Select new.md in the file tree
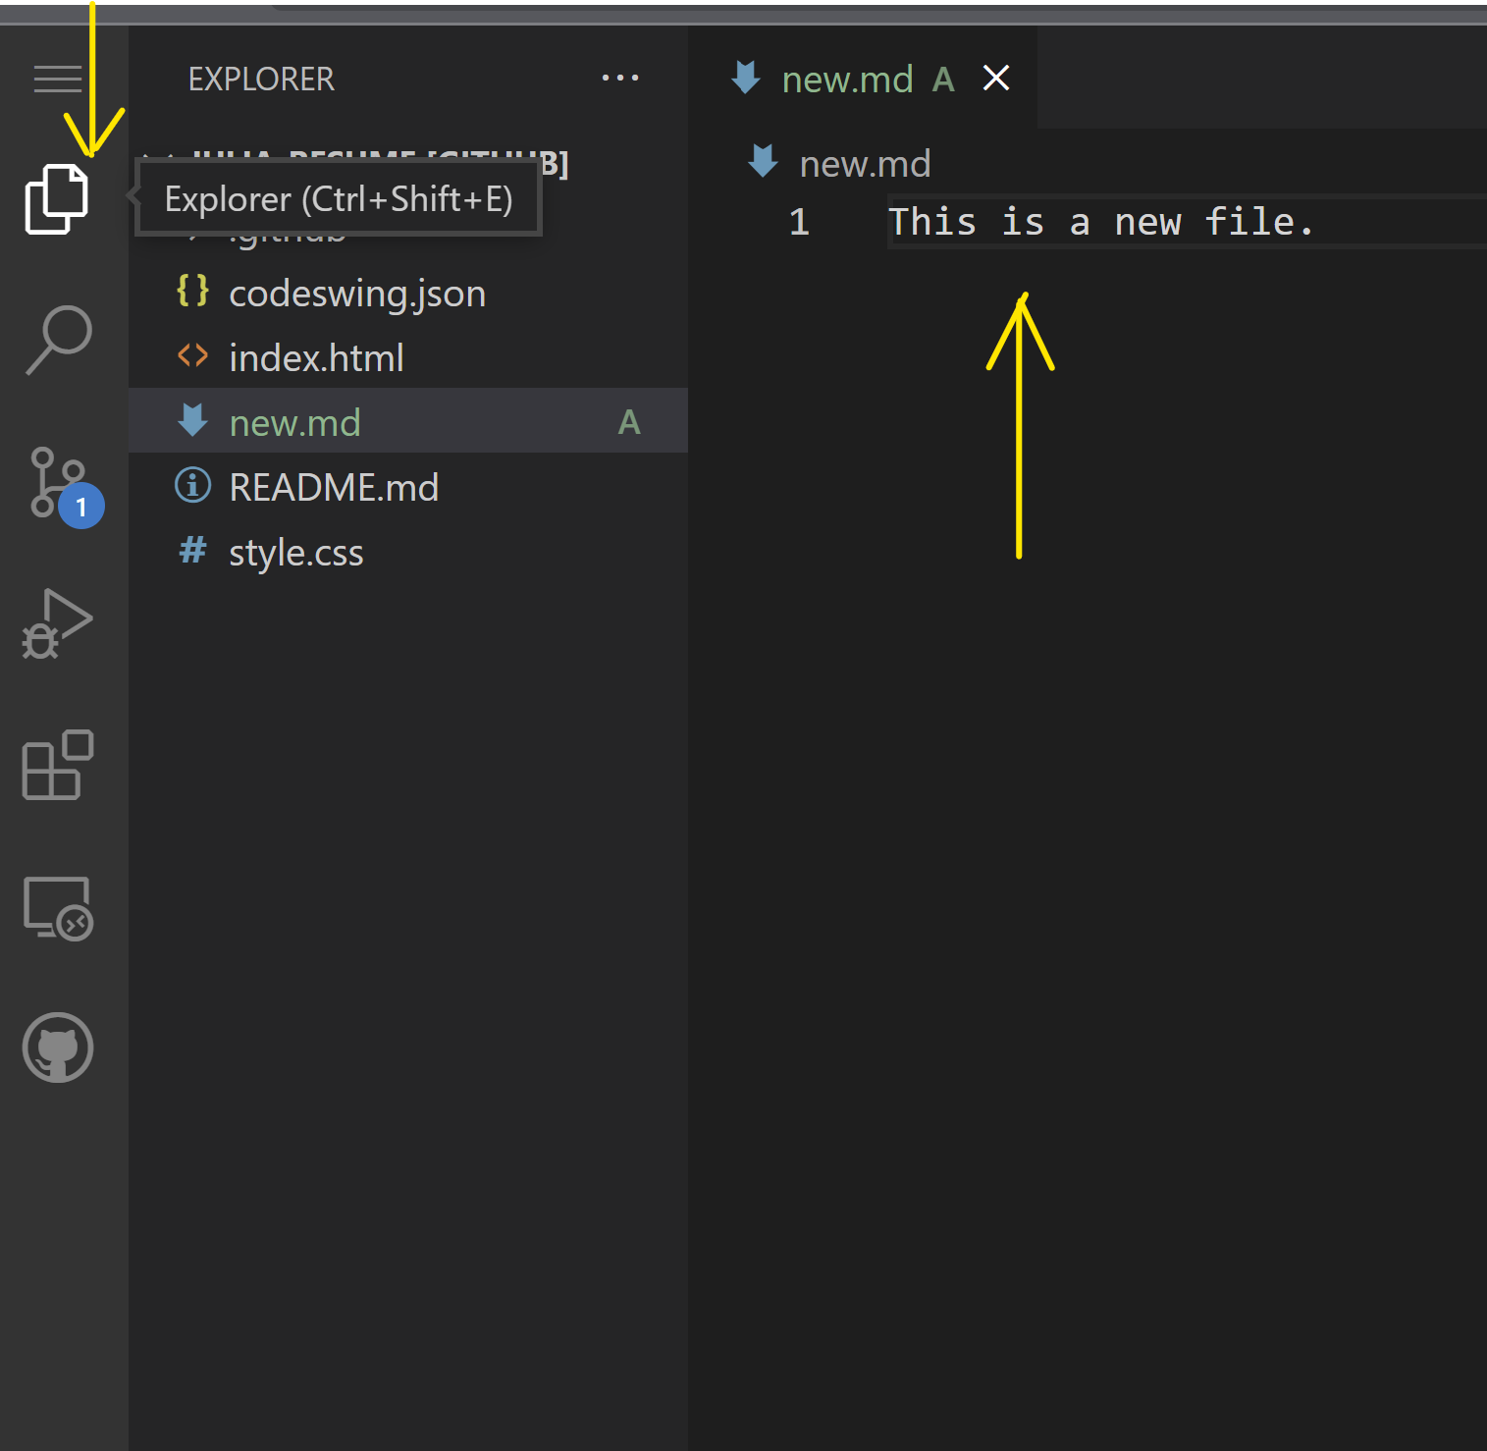Screen dimensions: 1487x1451 (408, 422)
